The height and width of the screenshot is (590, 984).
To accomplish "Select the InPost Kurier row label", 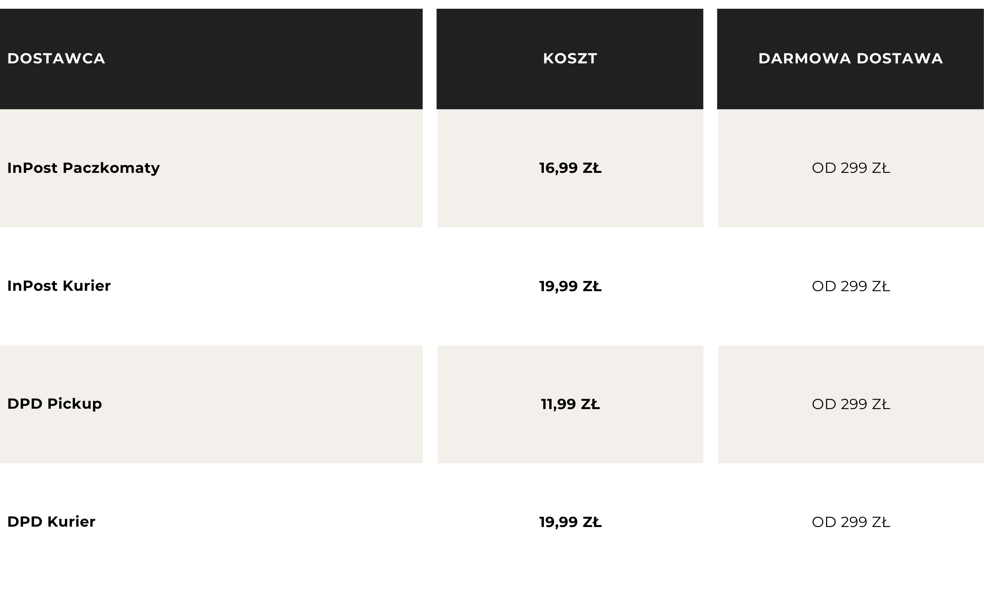I will (x=59, y=286).
